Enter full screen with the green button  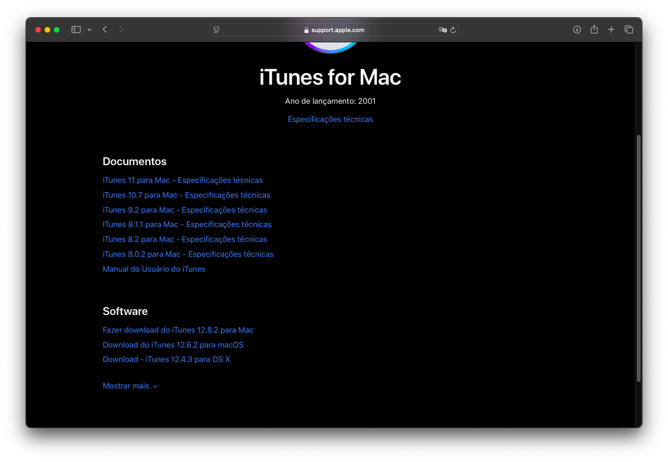[x=57, y=30]
